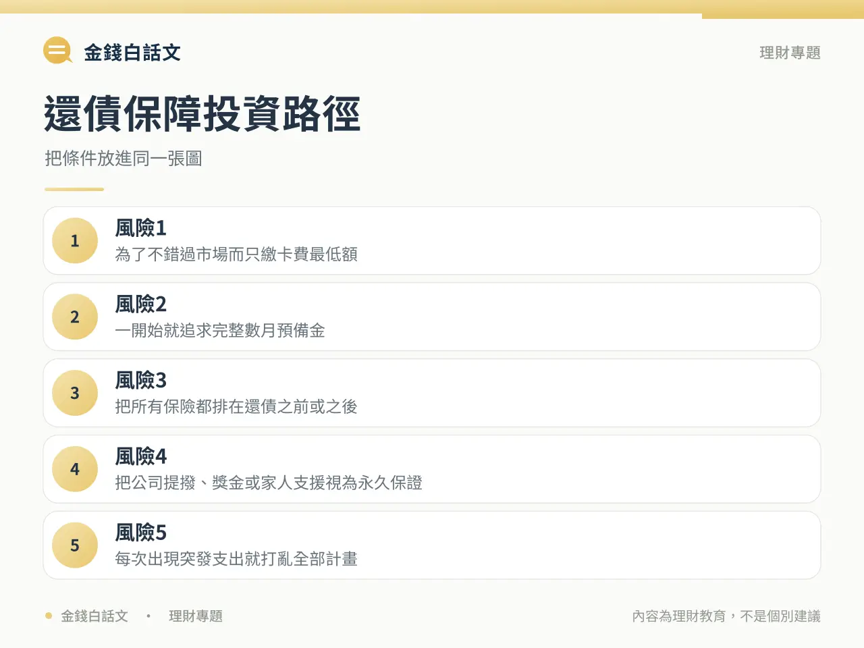Click the number 5 circle badge
864x648 pixels.
[x=75, y=545]
